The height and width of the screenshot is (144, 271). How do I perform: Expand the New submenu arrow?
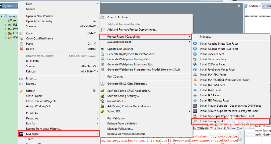(97, 4)
